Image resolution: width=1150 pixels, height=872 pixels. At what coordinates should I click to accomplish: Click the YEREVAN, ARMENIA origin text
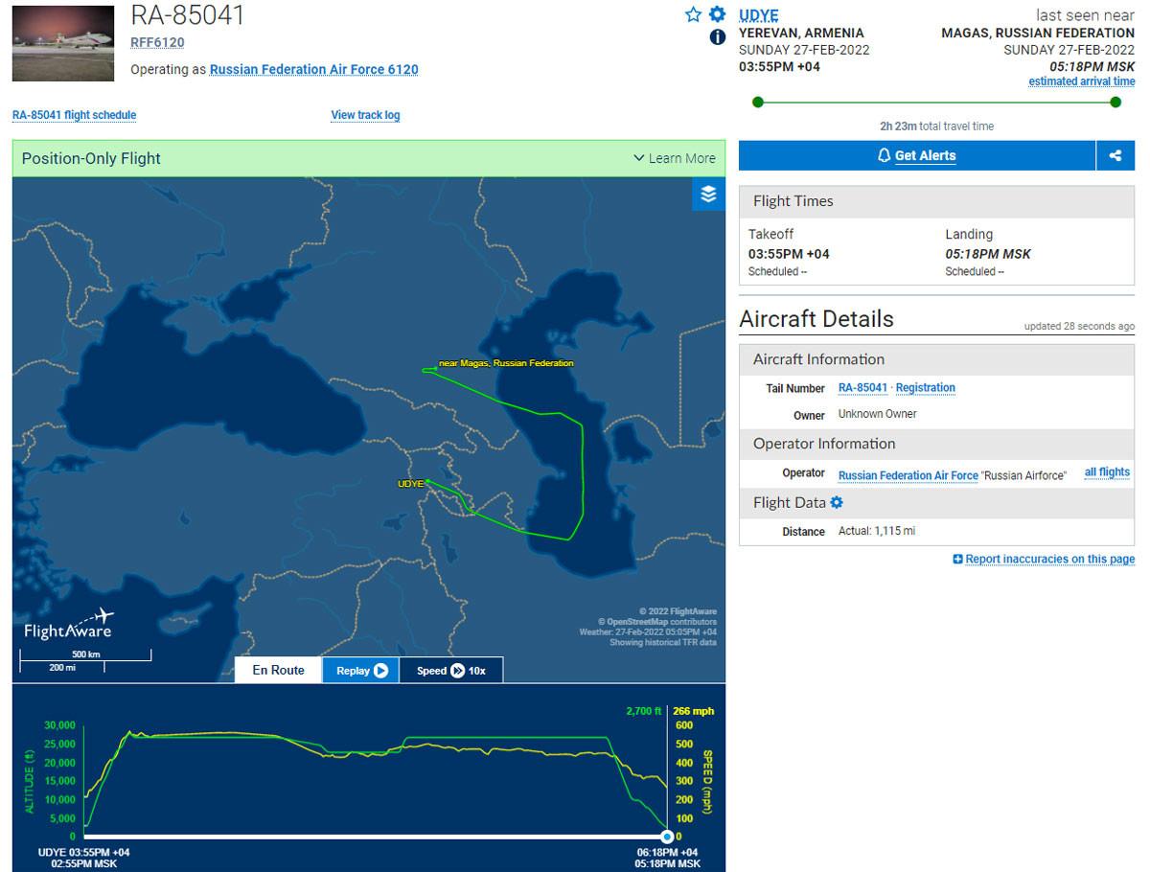[x=801, y=33]
